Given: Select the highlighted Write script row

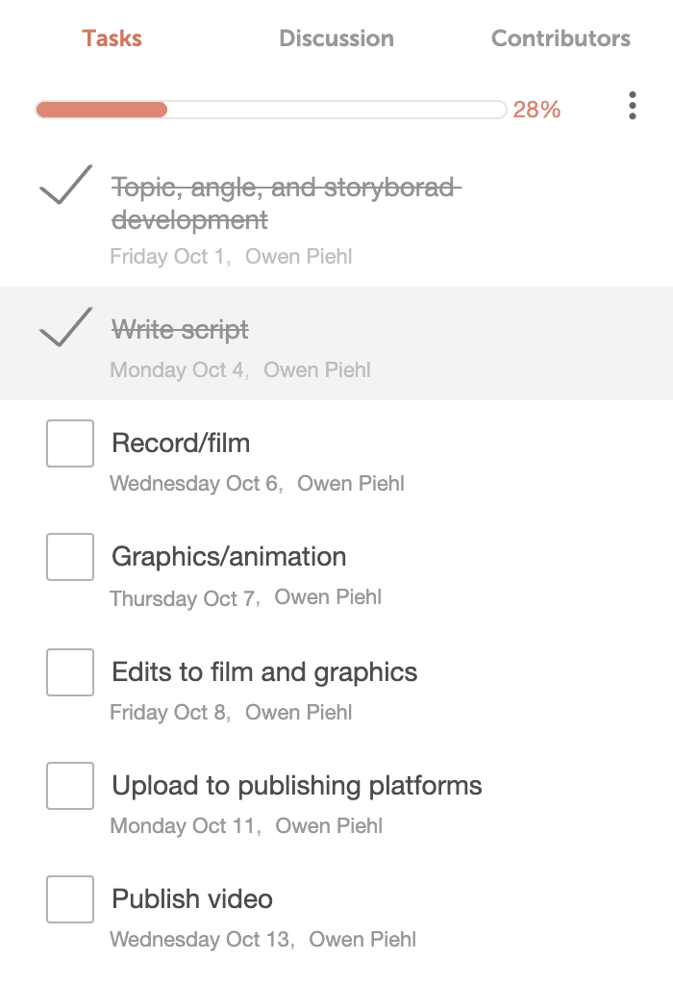Looking at the screenshot, I should point(336,343).
